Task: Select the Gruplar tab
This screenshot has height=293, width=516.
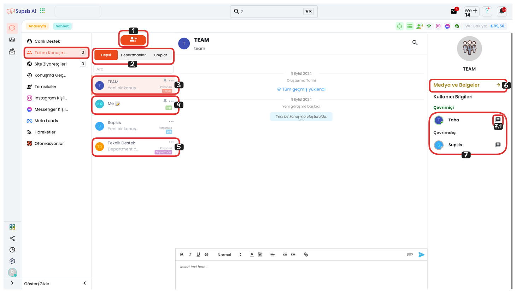Action: tap(160, 55)
